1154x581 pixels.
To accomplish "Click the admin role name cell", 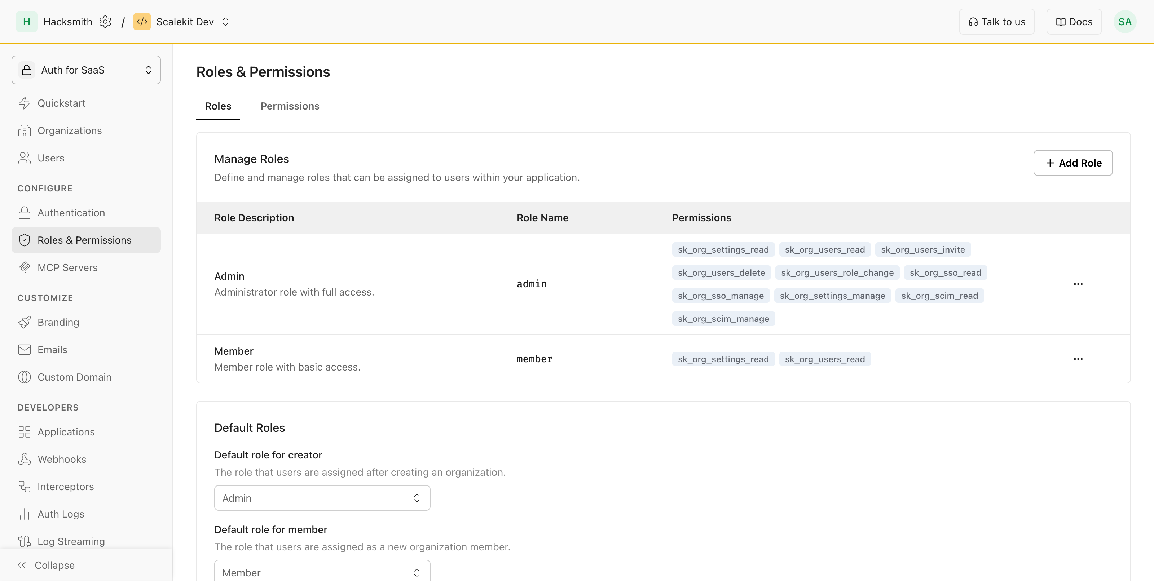I will click(x=531, y=284).
